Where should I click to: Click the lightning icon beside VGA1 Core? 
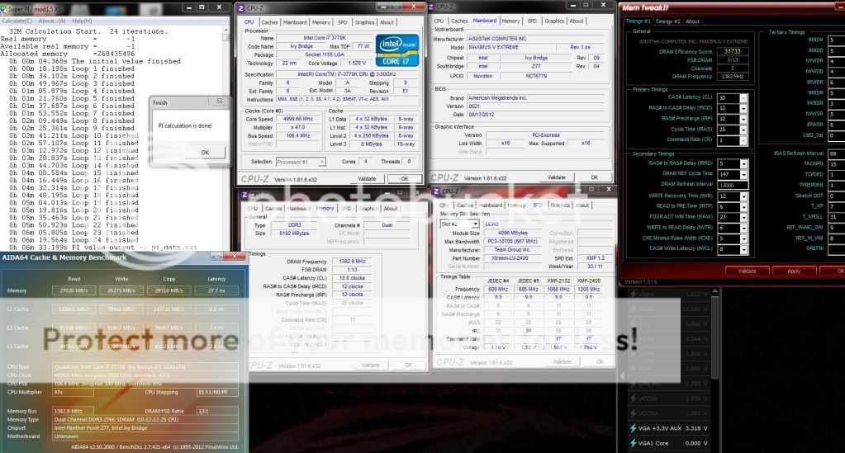[634, 444]
